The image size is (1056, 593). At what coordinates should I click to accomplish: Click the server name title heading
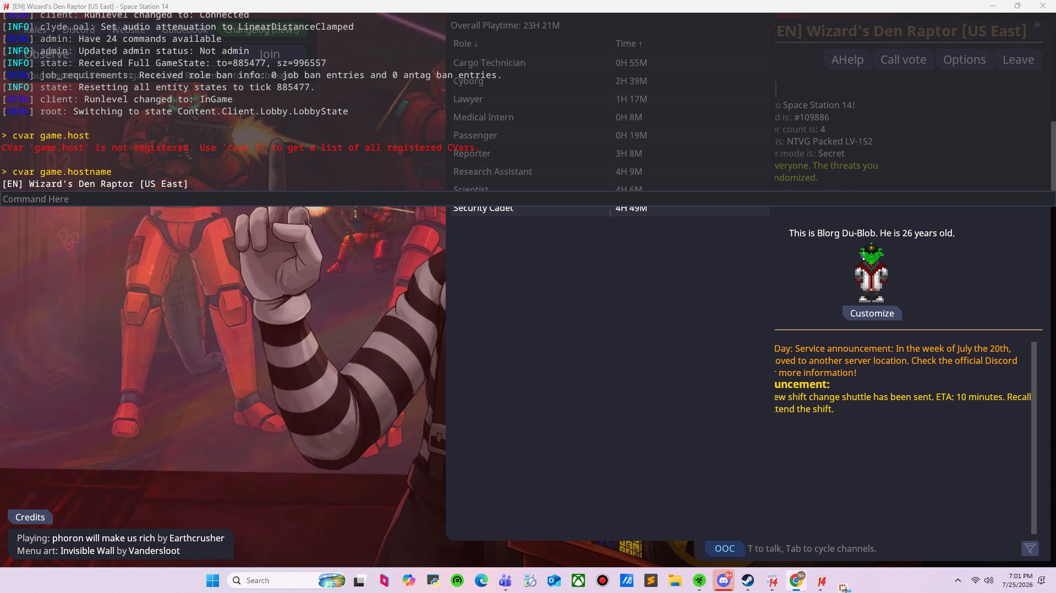click(901, 31)
